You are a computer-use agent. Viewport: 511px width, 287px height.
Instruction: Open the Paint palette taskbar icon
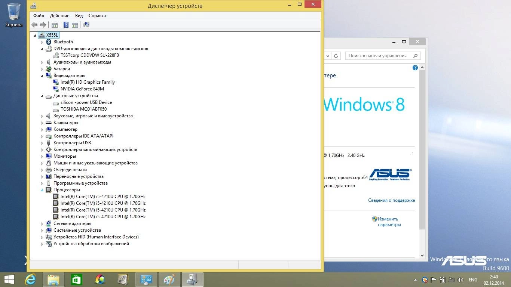169,280
